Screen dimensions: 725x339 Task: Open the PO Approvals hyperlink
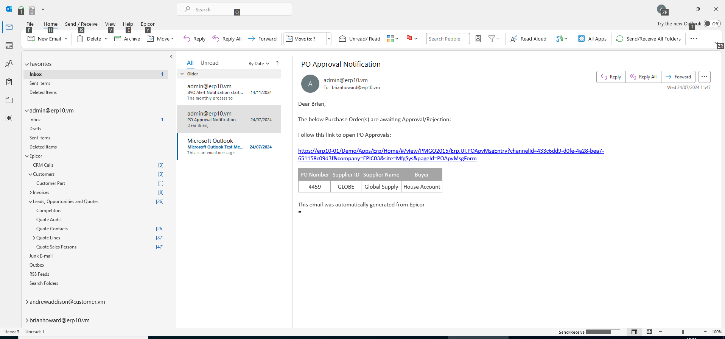click(451, 155)
